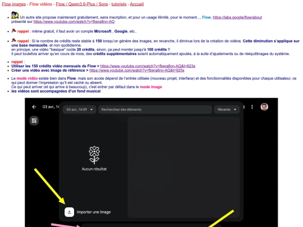Click the red pin icon before credits rappel
This screenshot has height=227, width=303.
[13, 40]
